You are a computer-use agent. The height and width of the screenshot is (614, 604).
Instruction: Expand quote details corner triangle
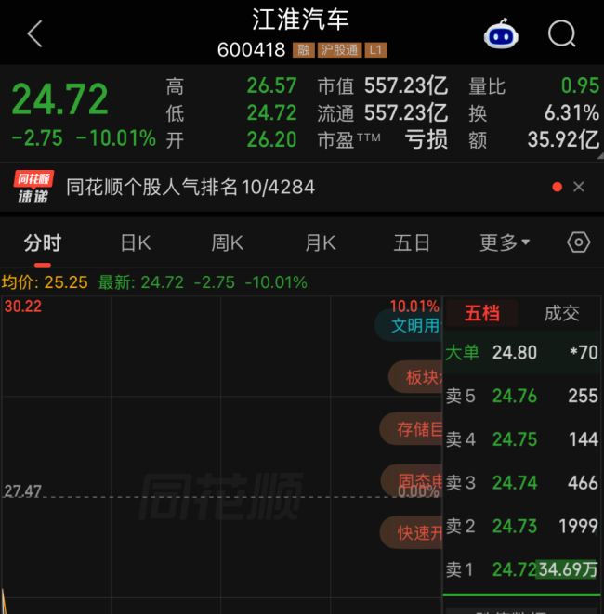click(600, 156)
